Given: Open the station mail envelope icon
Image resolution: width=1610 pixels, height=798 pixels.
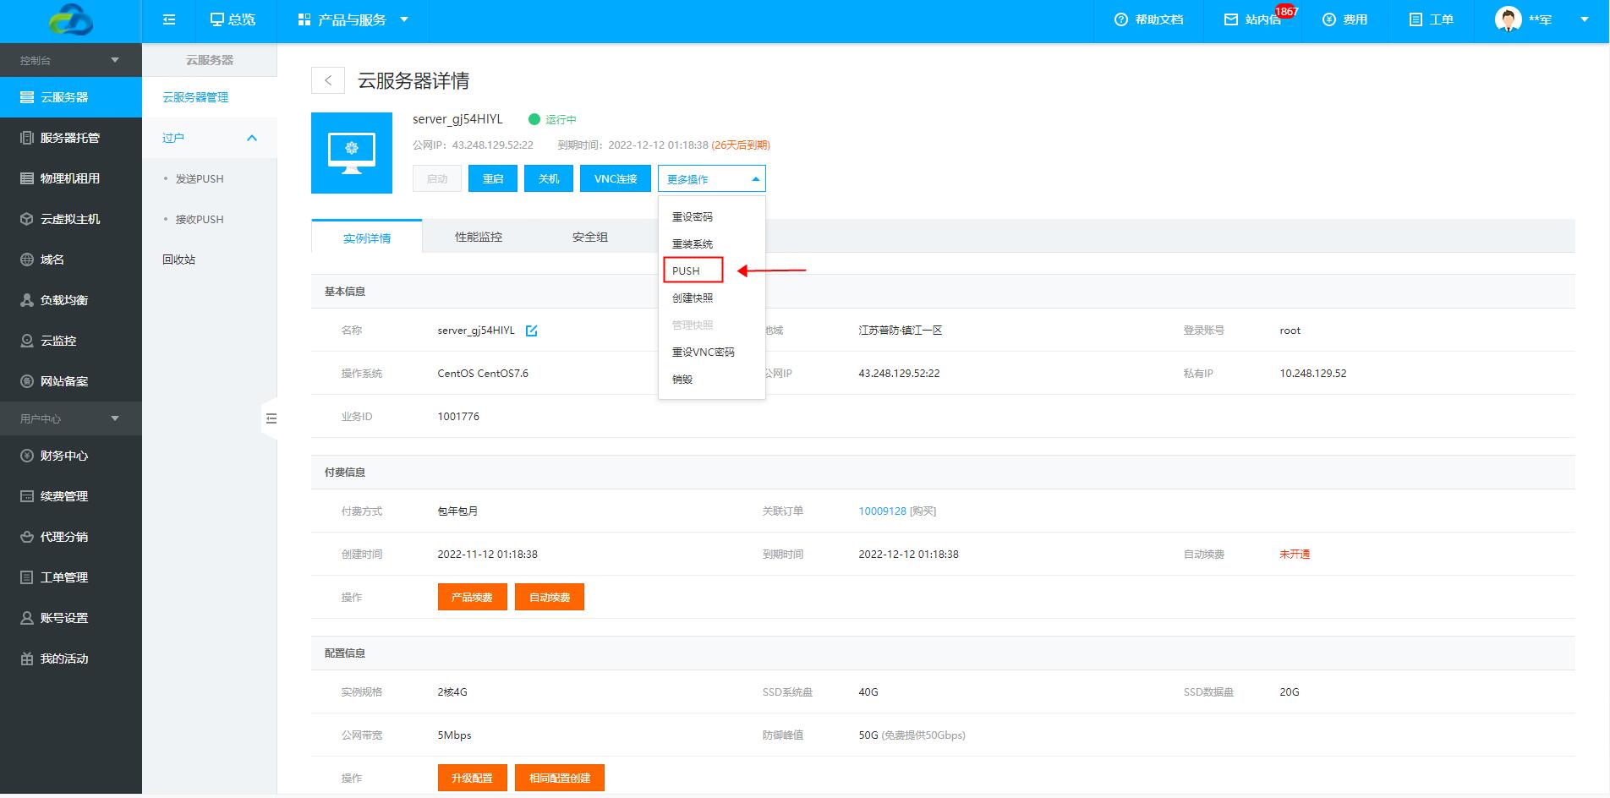Looking at the screenshot, I should [x=1231, y=19].
